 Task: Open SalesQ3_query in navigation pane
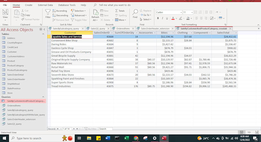[14, 124]
